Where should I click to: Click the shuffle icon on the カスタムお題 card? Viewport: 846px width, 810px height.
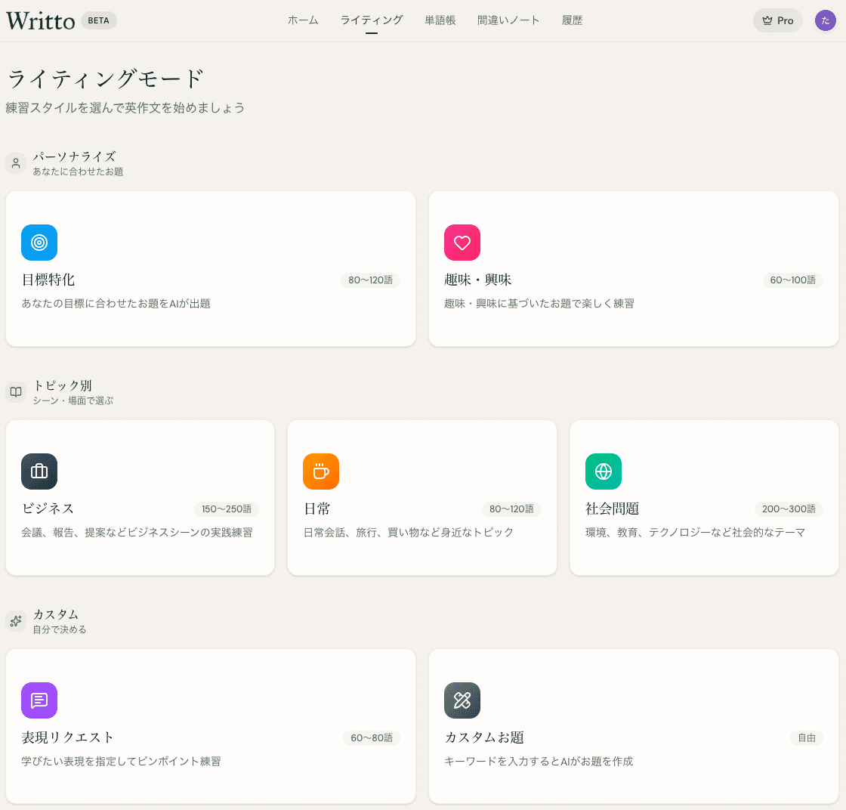462,700
